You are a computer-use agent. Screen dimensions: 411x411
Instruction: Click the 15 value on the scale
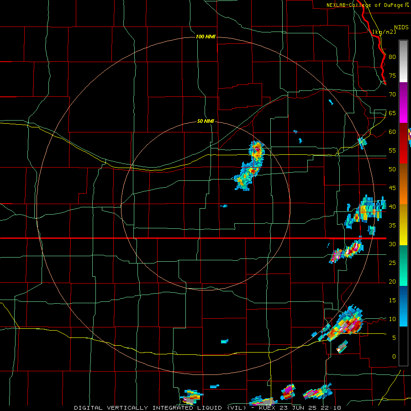(392, 300)
